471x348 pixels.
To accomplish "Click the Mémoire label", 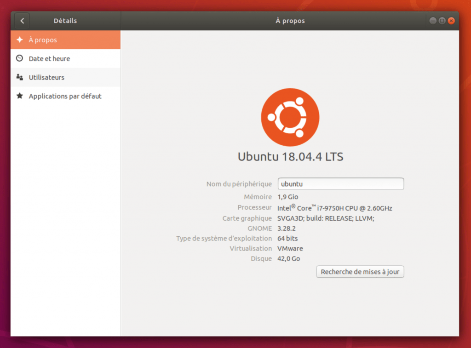I will point(258,197).
